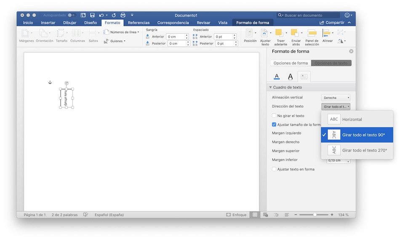Click the Opciones de forma button

(x=291, y=63)
